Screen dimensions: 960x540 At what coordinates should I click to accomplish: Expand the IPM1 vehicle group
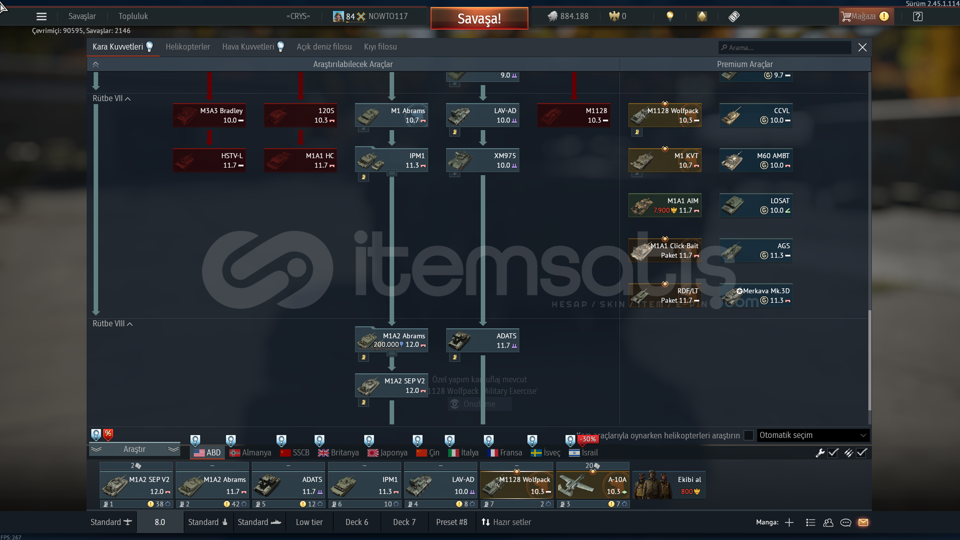[392, 173]
